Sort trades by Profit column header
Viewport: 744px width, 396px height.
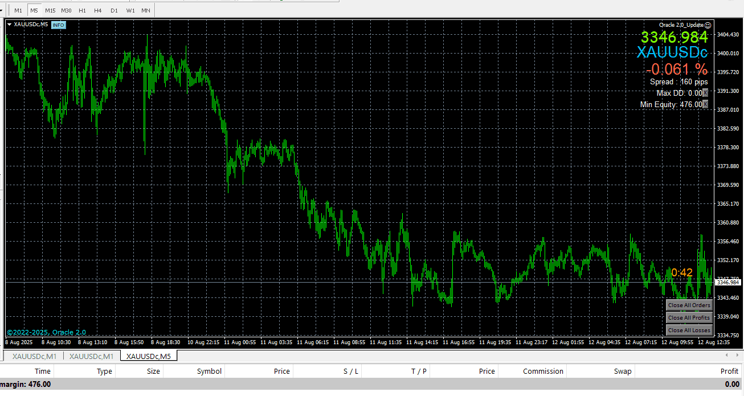click(729, 371)
